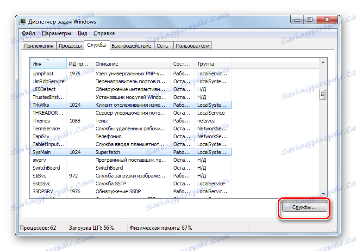Switch to the Пользователи tab
The image size is (356, 251).
193,46
